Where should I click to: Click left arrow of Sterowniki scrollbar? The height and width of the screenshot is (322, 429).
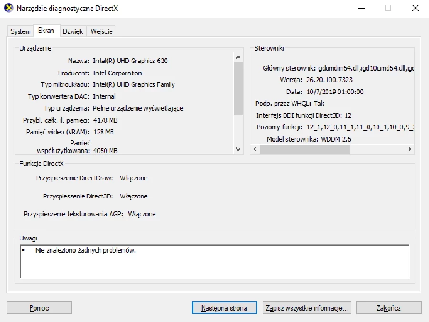pyautogui.click(x=255, y=149)
